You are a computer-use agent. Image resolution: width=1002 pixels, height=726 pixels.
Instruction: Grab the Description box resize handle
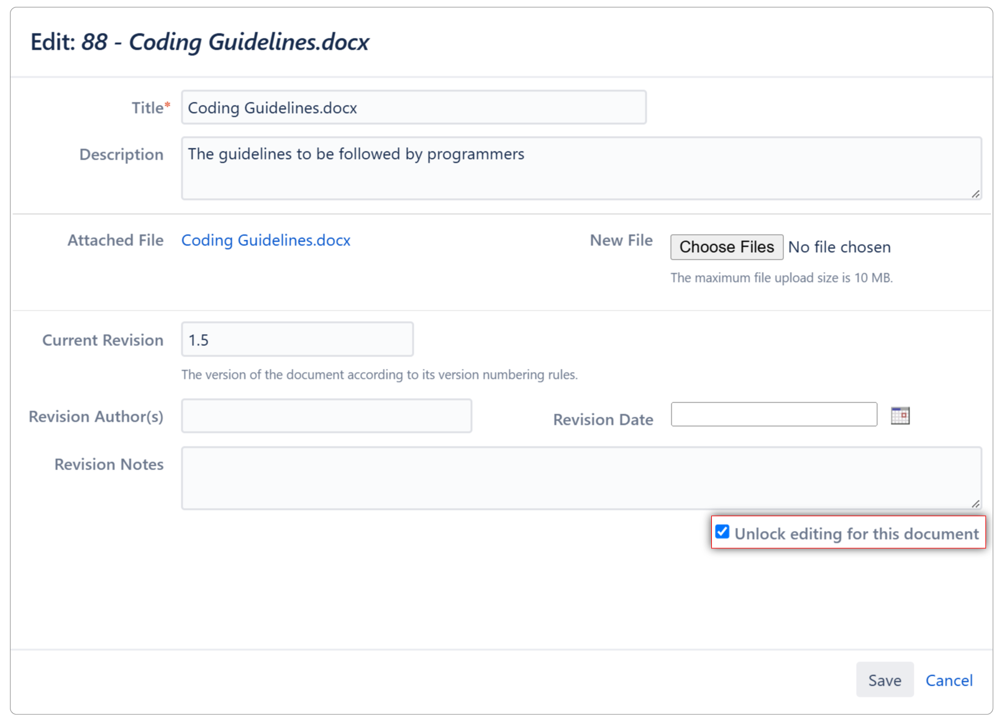975,194
